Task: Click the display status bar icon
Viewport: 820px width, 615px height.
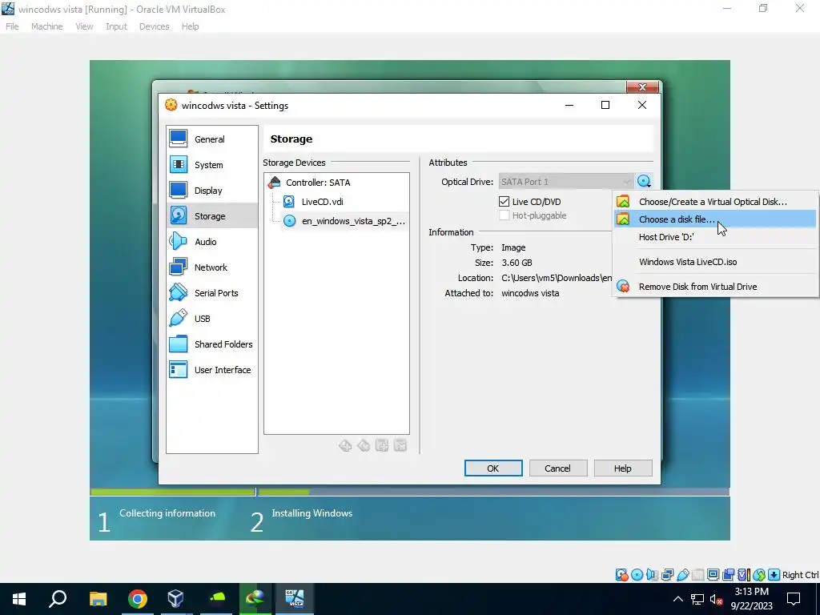Action: click(713, 575)
